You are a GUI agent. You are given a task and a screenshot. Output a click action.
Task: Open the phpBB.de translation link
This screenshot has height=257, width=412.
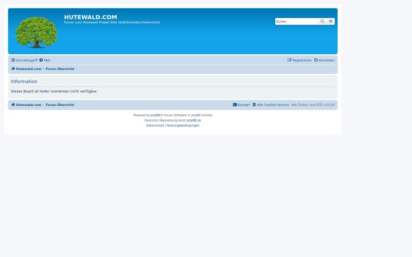tap(194, 121)
